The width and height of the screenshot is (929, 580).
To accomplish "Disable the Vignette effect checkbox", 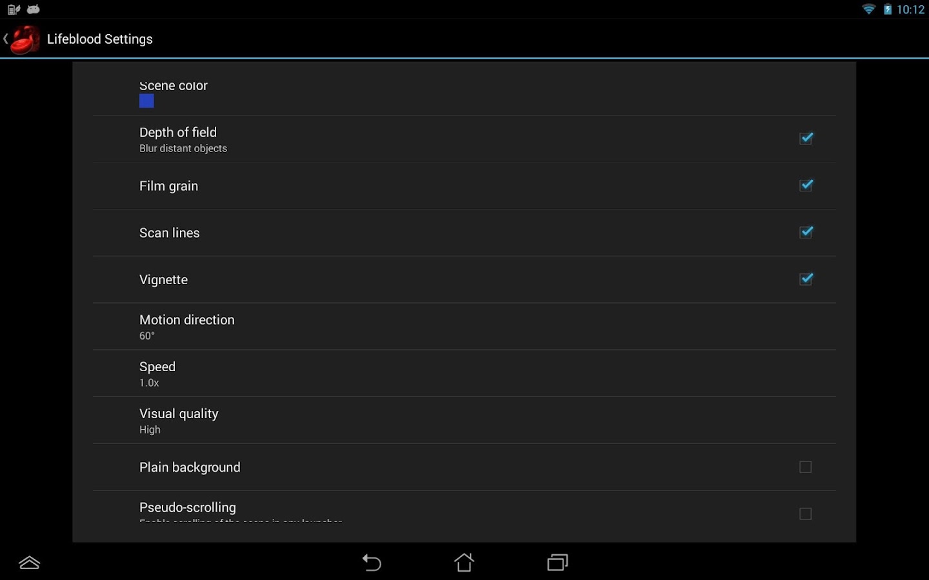I will (806, 280).
